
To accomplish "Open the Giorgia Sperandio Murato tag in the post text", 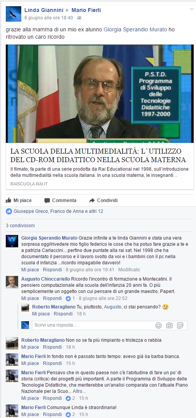I will point(135,29).
